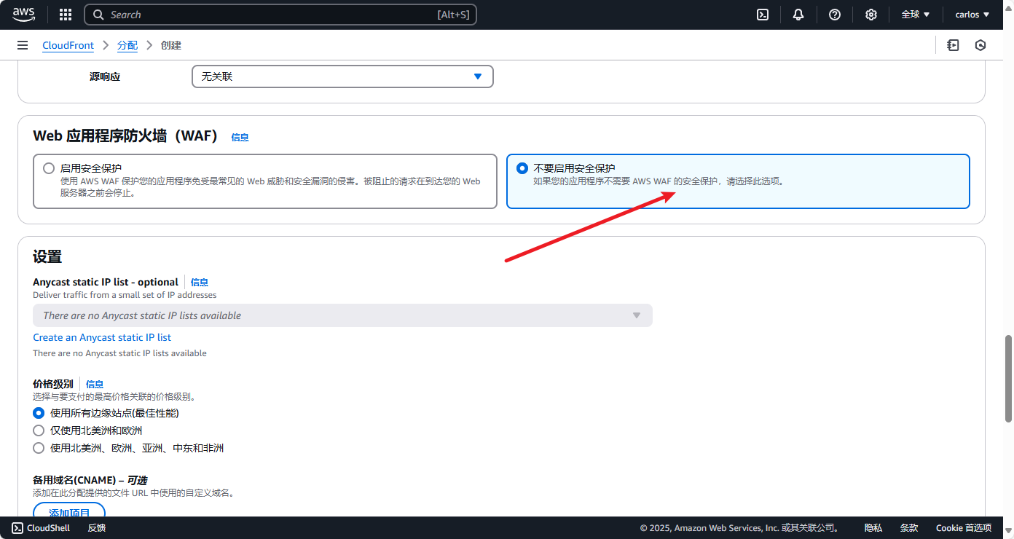Expand the 源响应 dropdown

[342, 76]
